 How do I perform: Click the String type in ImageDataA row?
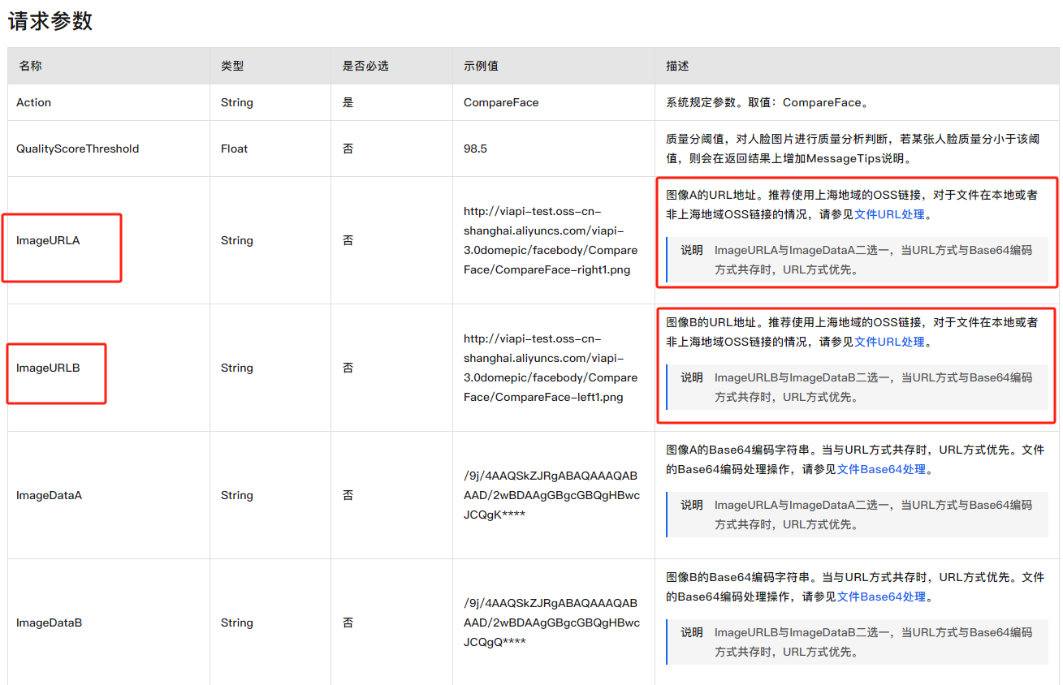[237, 496]
